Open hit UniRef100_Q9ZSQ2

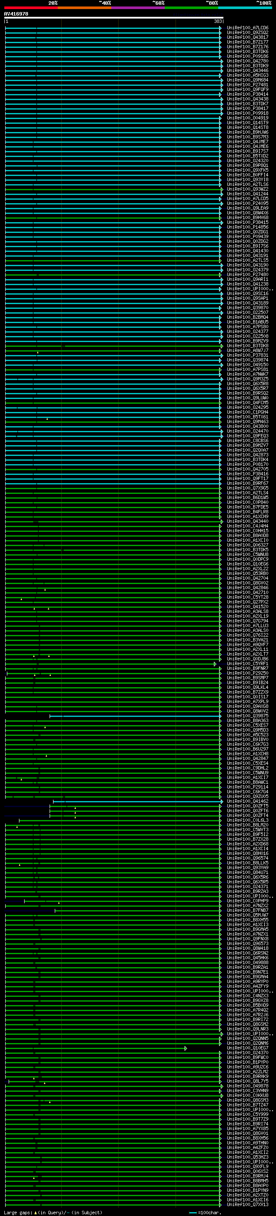247,33
